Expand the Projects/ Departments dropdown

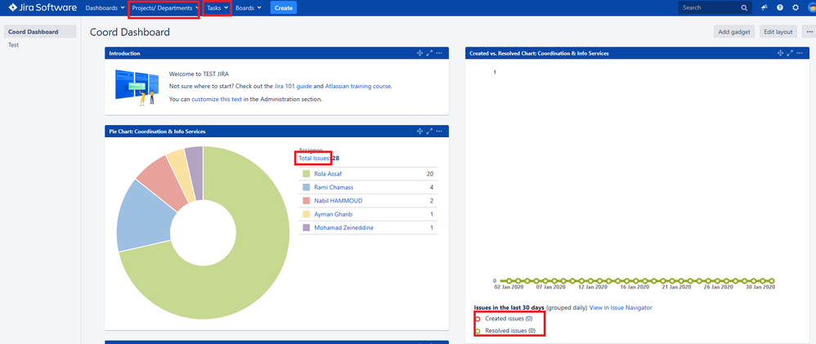164,8
